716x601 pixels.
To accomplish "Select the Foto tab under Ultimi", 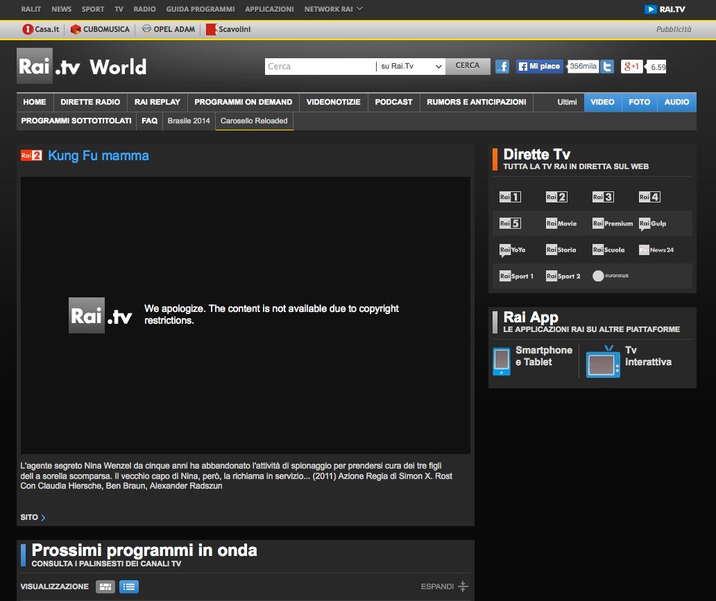I will [639, 102].
